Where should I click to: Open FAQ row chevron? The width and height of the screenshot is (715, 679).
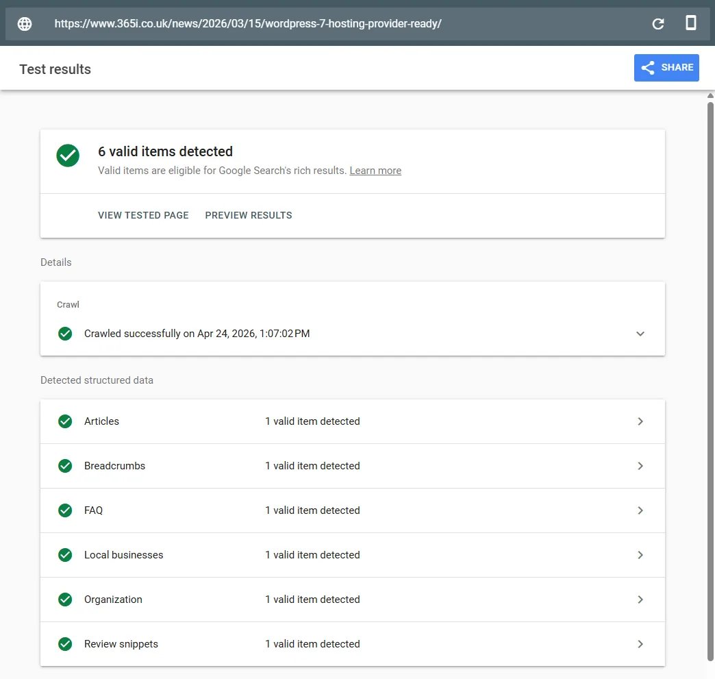[640, 510]
